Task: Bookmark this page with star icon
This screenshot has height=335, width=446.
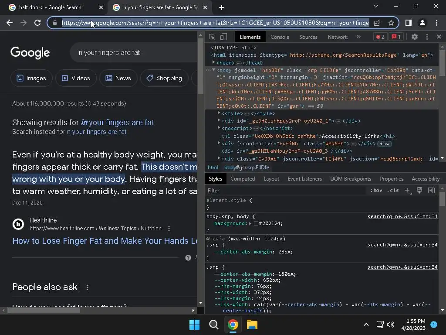Action: [391, 23]
